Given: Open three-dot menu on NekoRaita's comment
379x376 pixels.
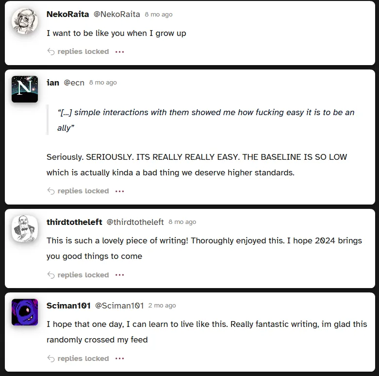Looking at the screenshot, I should (120, 52).
